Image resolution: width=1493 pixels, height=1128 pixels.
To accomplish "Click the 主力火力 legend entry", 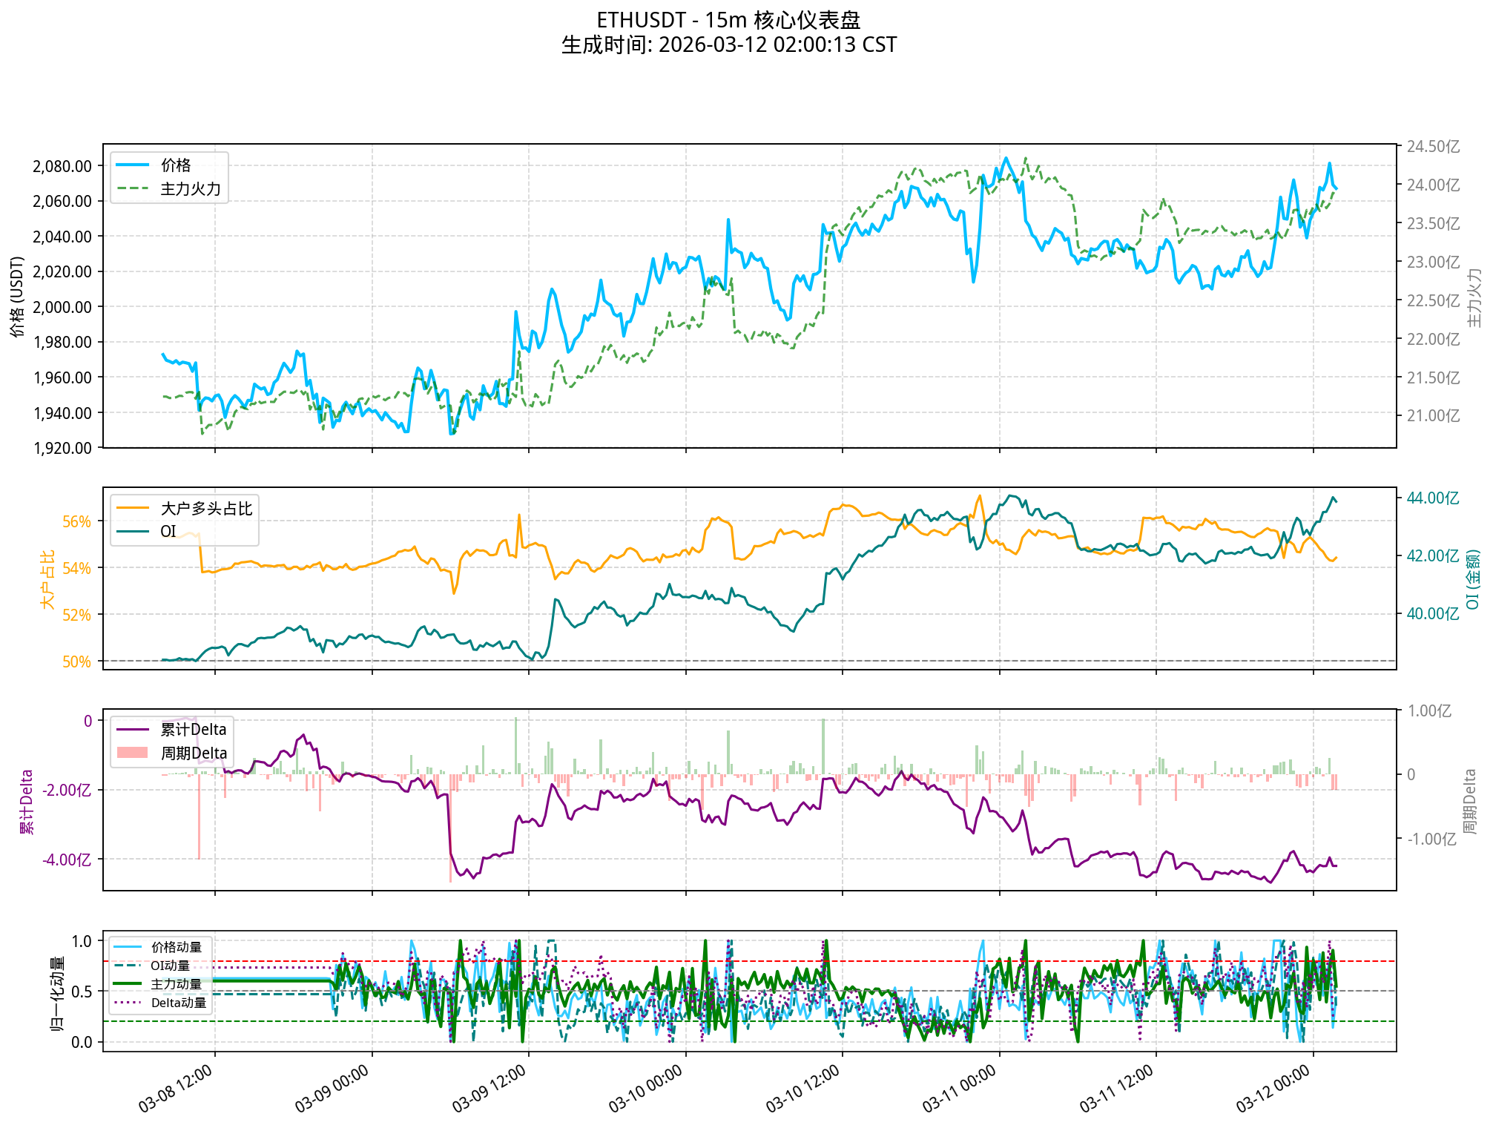I will [x=191, y=189].
